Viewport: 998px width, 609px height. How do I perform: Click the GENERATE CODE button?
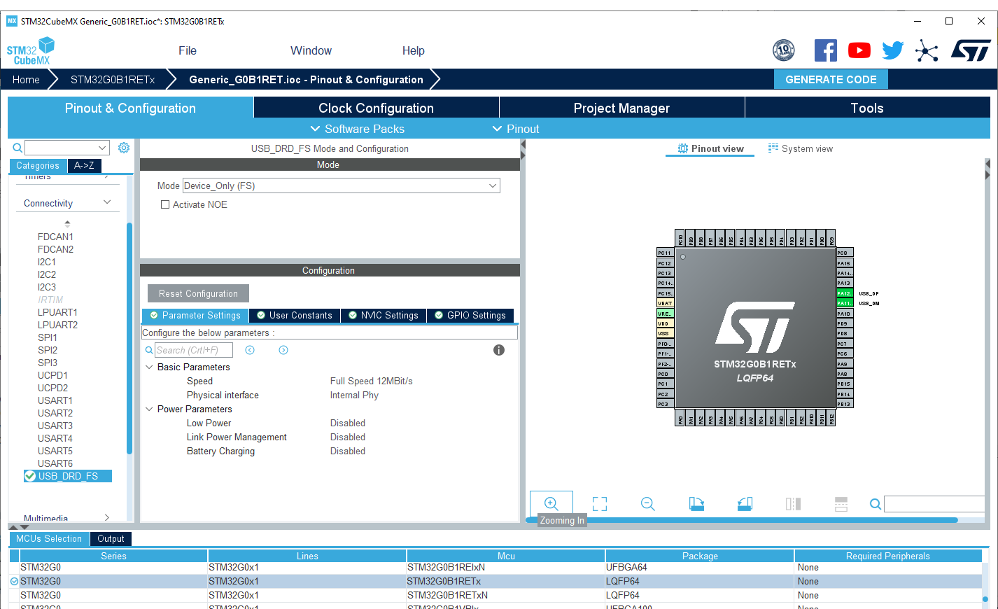coord(830,79)
